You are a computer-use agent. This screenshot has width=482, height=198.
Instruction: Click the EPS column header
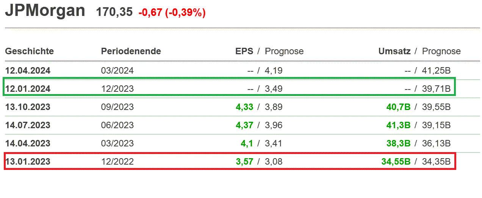244,51
